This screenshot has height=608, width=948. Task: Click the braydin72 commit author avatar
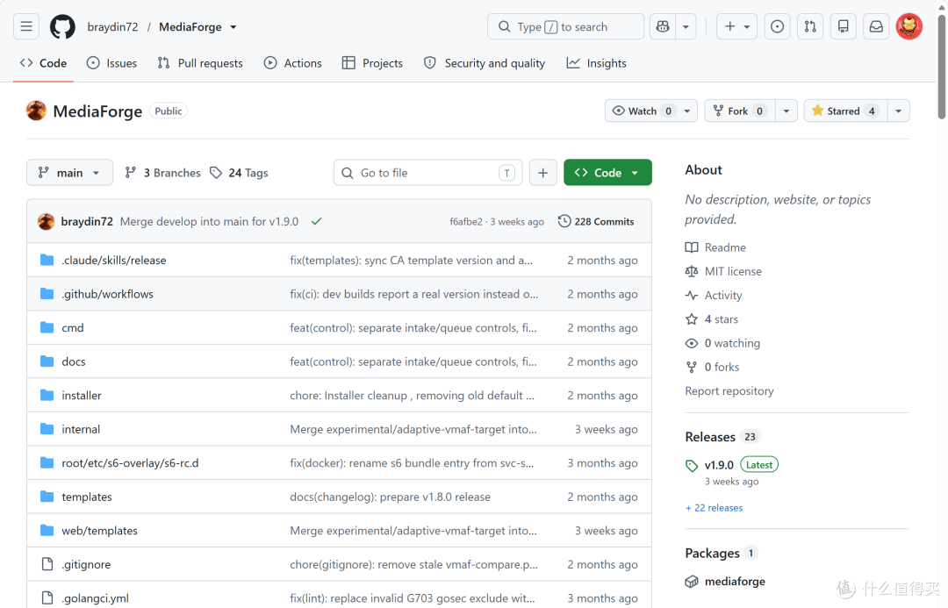(x=46, y=222)
